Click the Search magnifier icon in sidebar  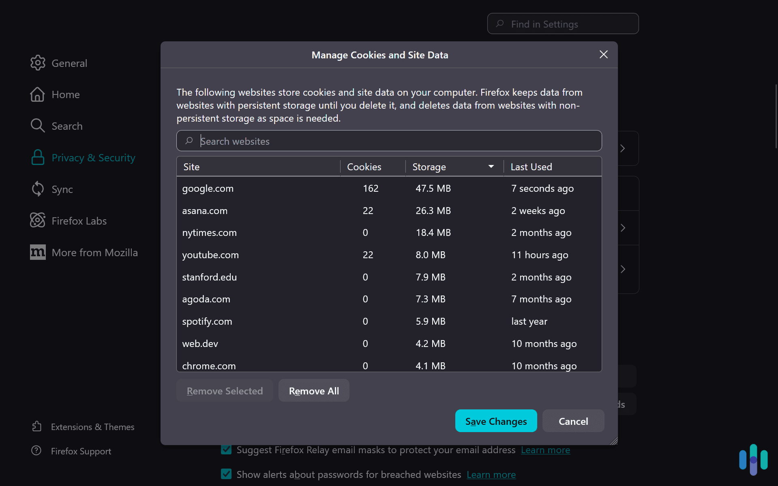pos(38,126)
